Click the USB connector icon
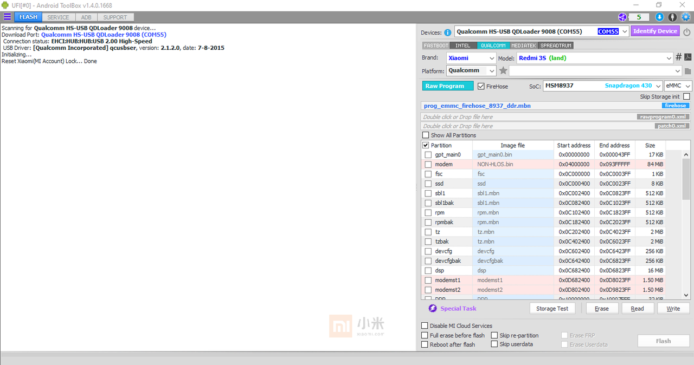The image size is (694, 365). (673, 17)
